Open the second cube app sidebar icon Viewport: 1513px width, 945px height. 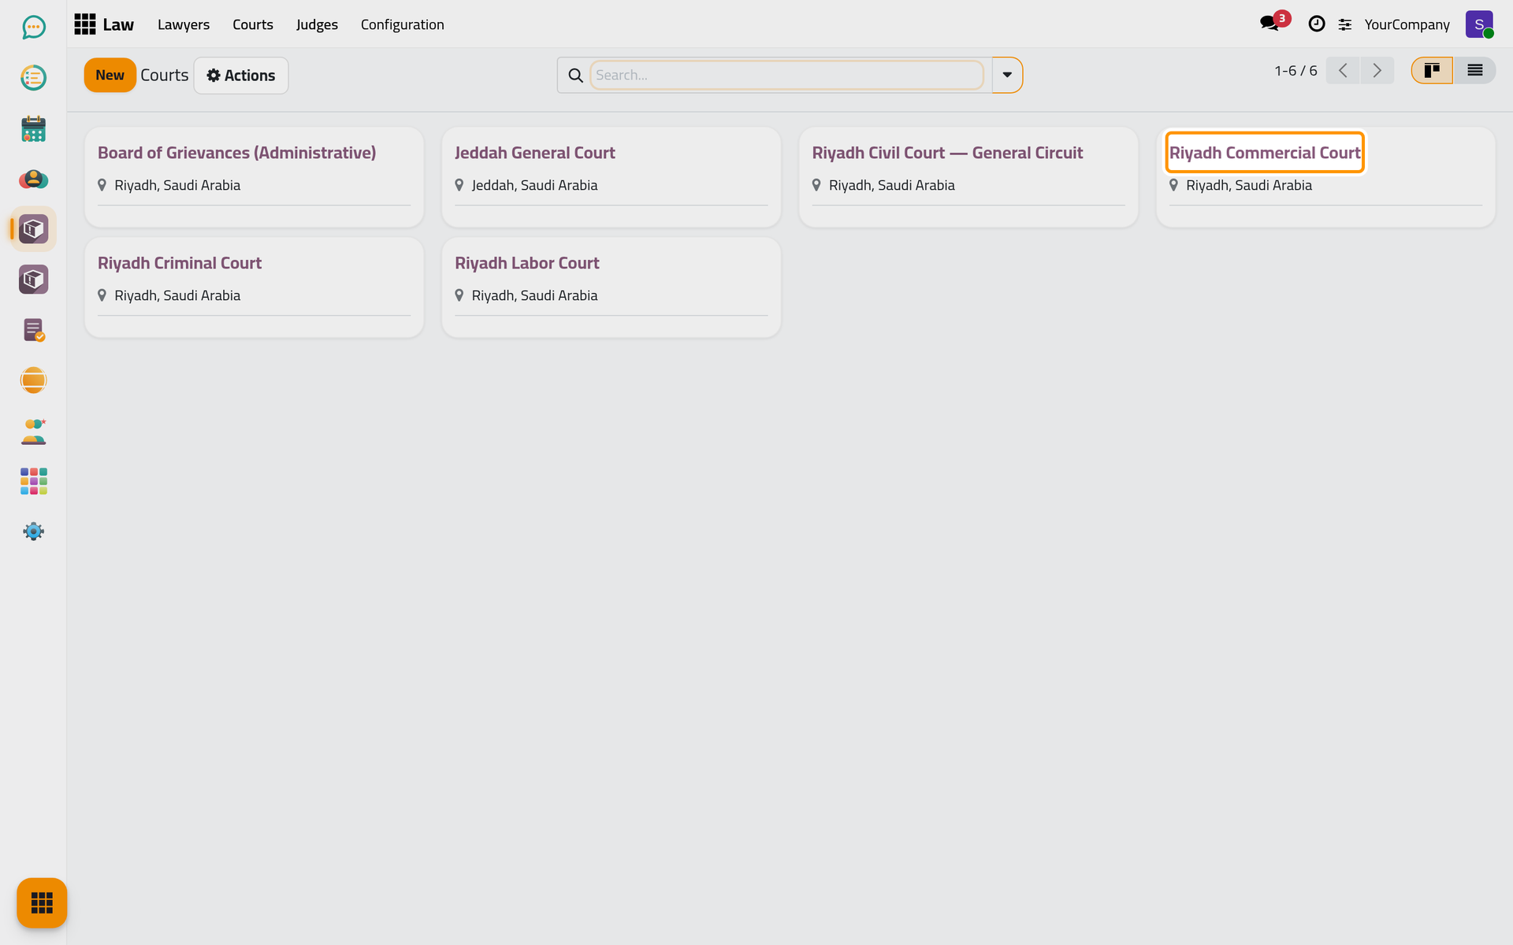tap(33, 280)
